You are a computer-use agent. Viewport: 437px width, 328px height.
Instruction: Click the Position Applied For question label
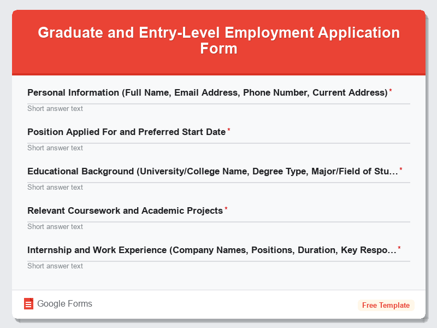[x=126, y=132]
